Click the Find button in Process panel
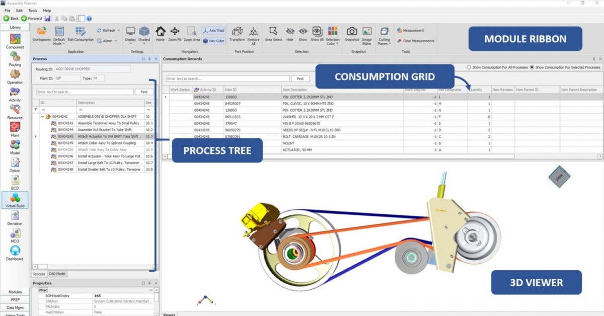The width and height of the screenshot is (604, 316). pyautogui.click(x=144, y=92)
